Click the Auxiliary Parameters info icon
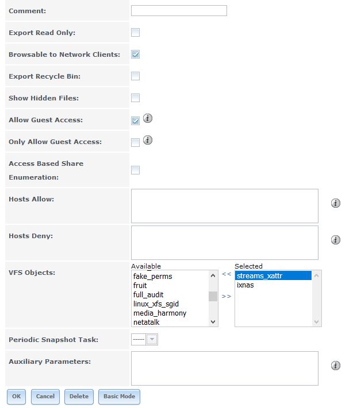Image resolution: width=357 pixels, height=408 pixels. coord(335,366)
